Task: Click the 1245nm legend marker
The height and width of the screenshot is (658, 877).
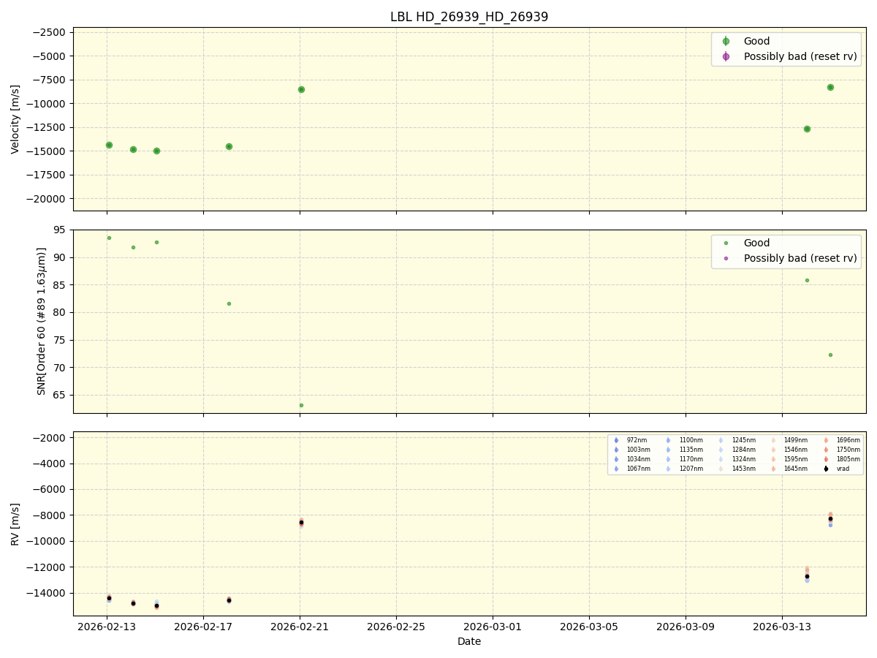Action: (721, 440)
